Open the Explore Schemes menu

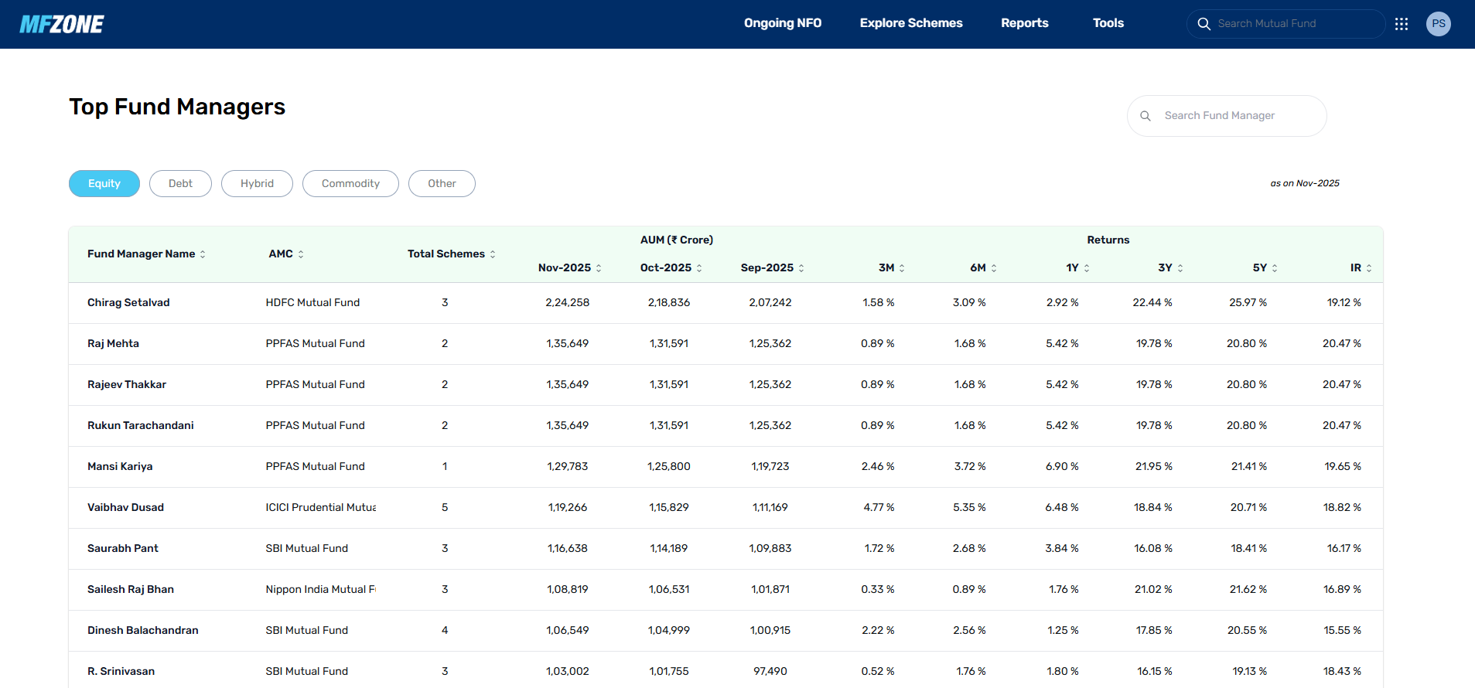911,23
